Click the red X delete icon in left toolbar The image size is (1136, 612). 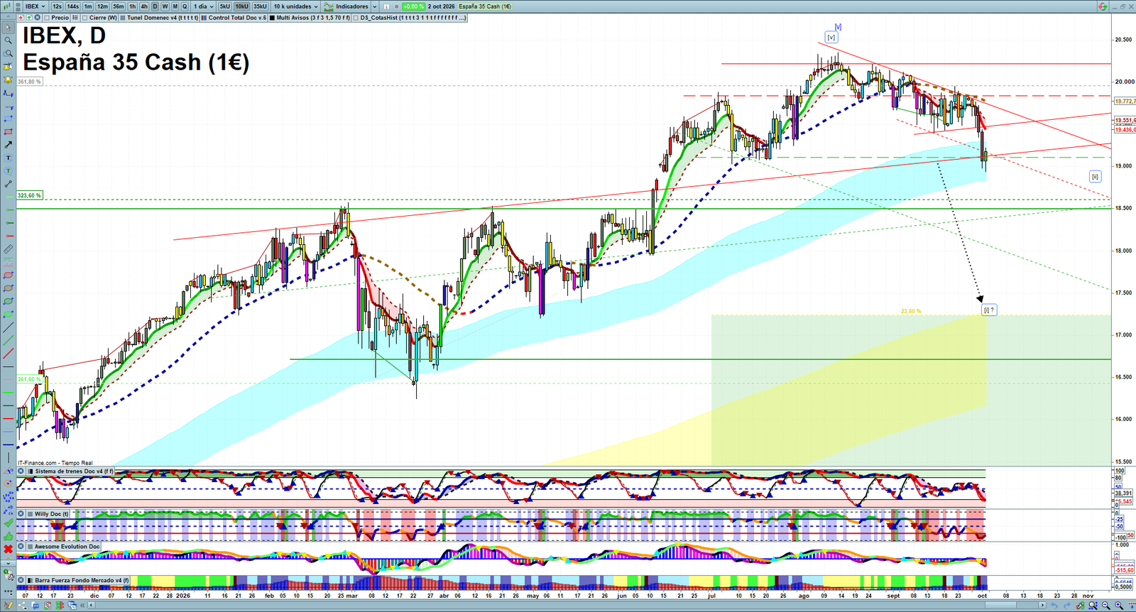[8, 549]
